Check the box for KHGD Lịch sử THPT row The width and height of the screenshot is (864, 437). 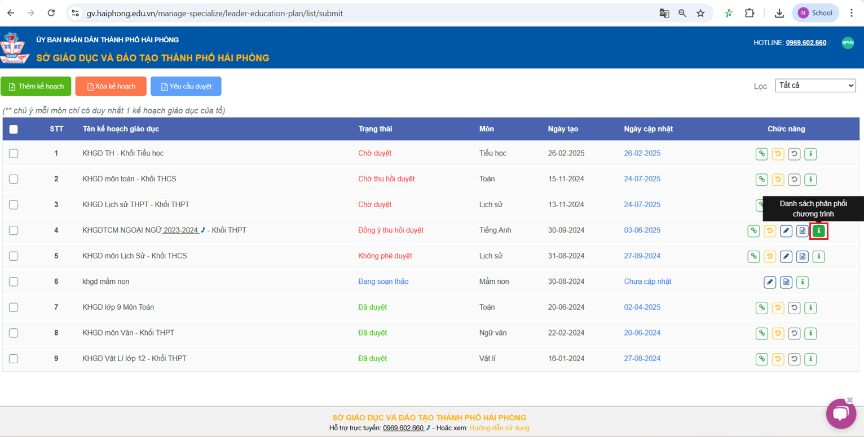click(14, 205)
